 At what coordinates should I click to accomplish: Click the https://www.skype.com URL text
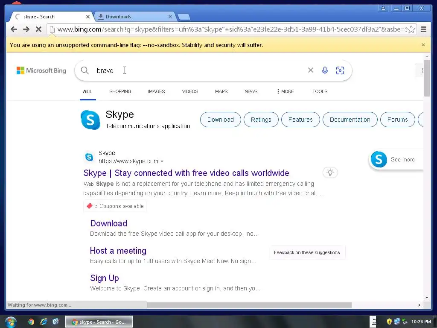(128, 161)
